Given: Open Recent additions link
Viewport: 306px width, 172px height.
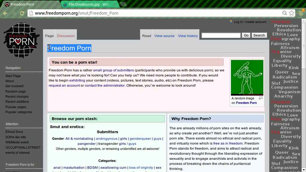Looking at the screenshot, I should 17,102.
